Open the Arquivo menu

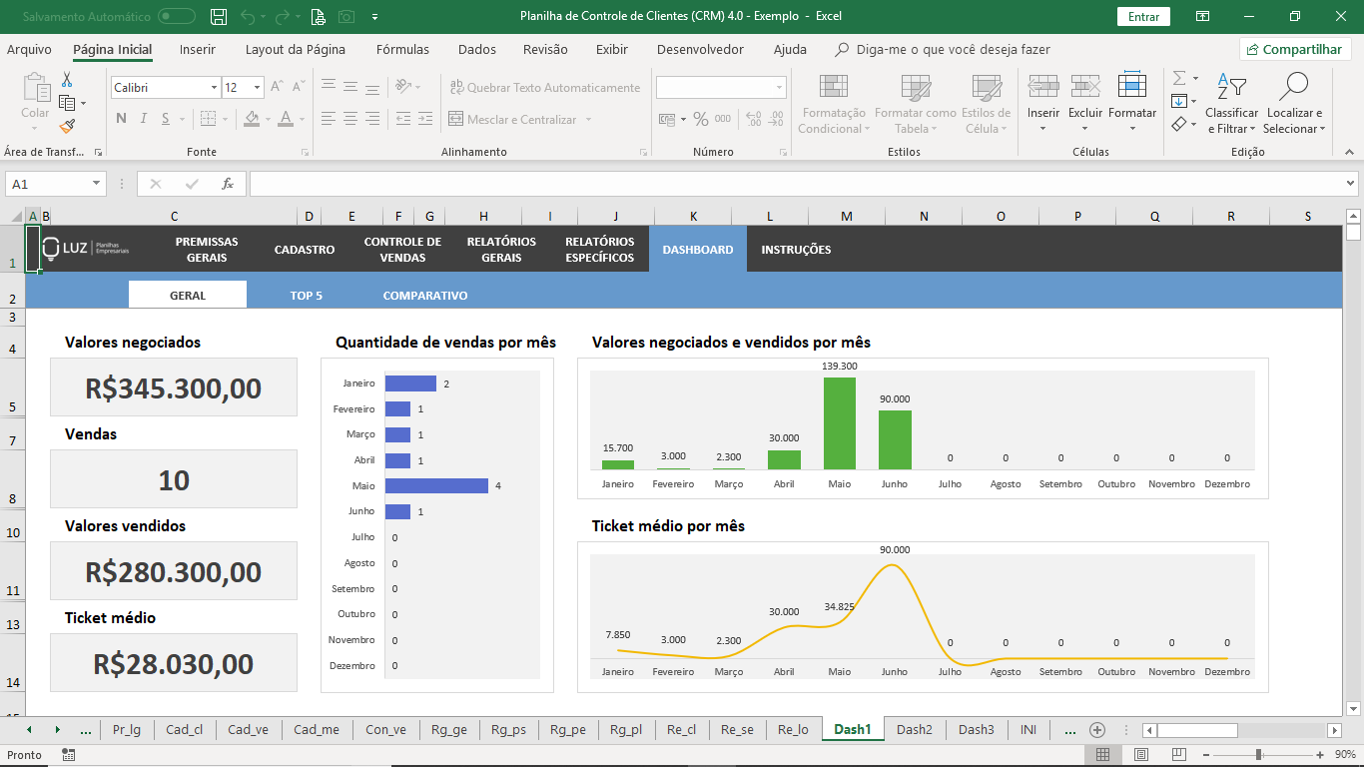(x=29, y=49)
